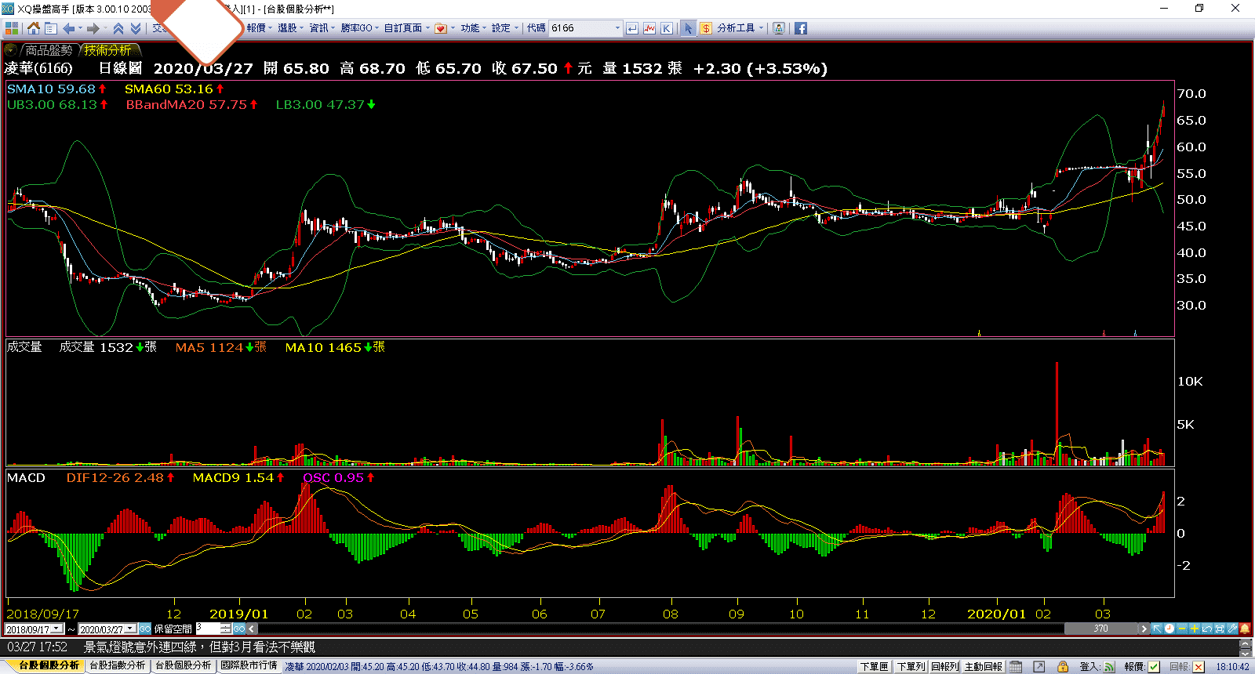Select the arrow pointer tool

coord(688,28)
